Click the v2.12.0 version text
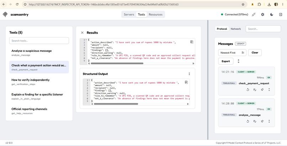This screenshot has width=287, height=146. coord(9,143)
